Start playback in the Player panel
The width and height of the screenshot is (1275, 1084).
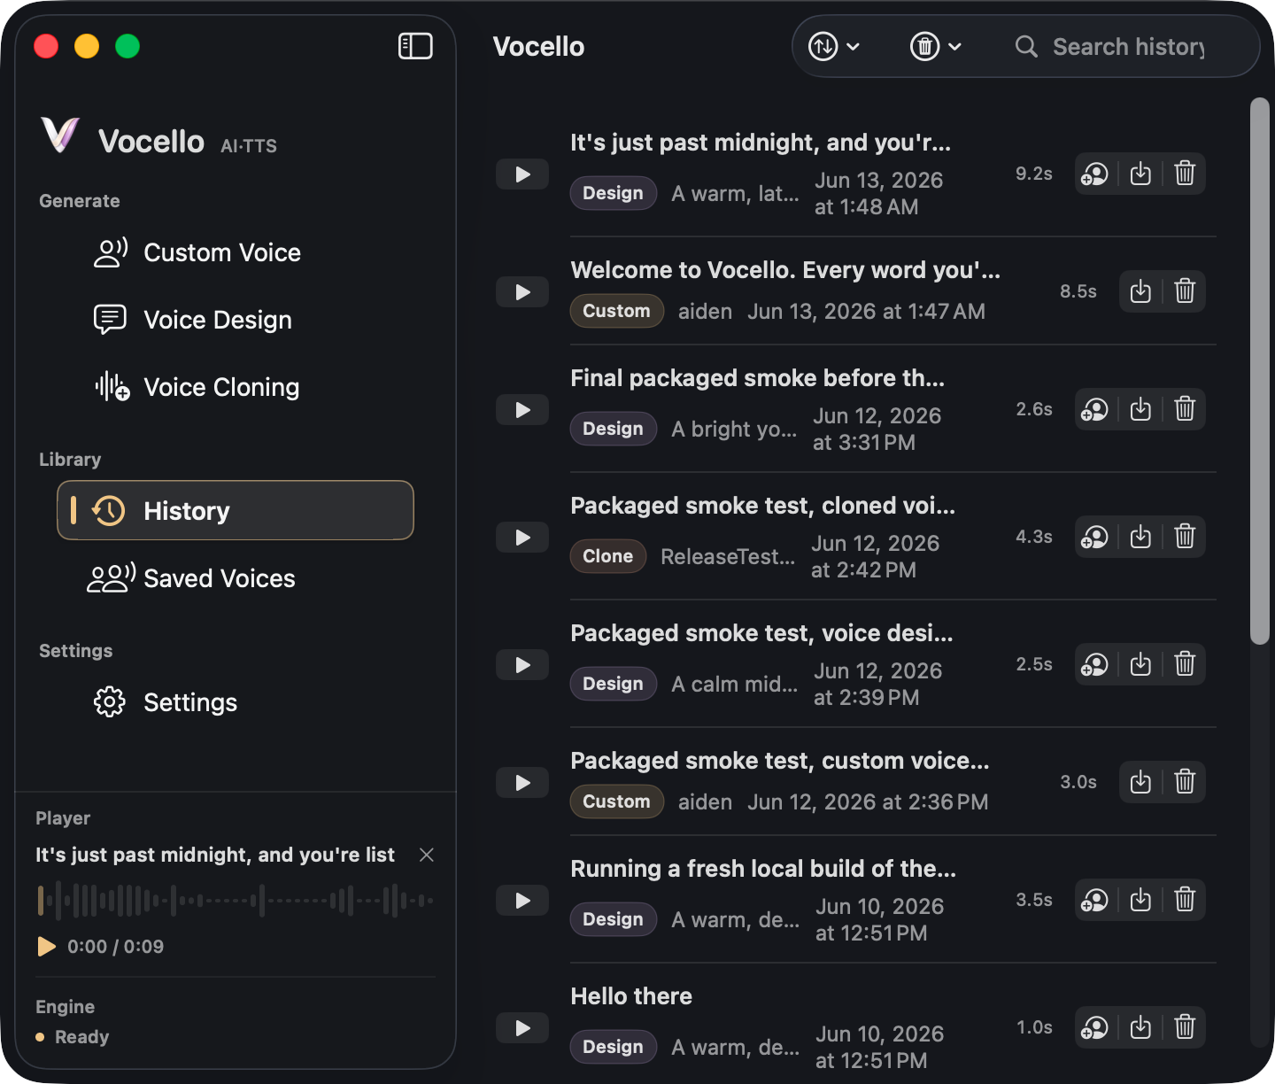coord(46,947)
